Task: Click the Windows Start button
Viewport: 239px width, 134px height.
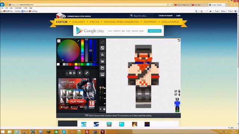Action: (x=3, y=132)
